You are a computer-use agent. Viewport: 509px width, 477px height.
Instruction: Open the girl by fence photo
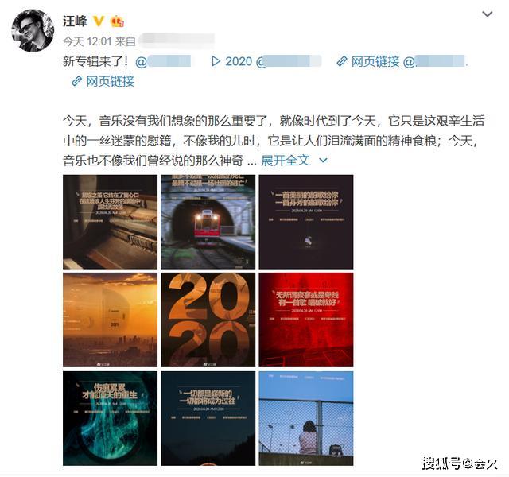coord(306,419)
